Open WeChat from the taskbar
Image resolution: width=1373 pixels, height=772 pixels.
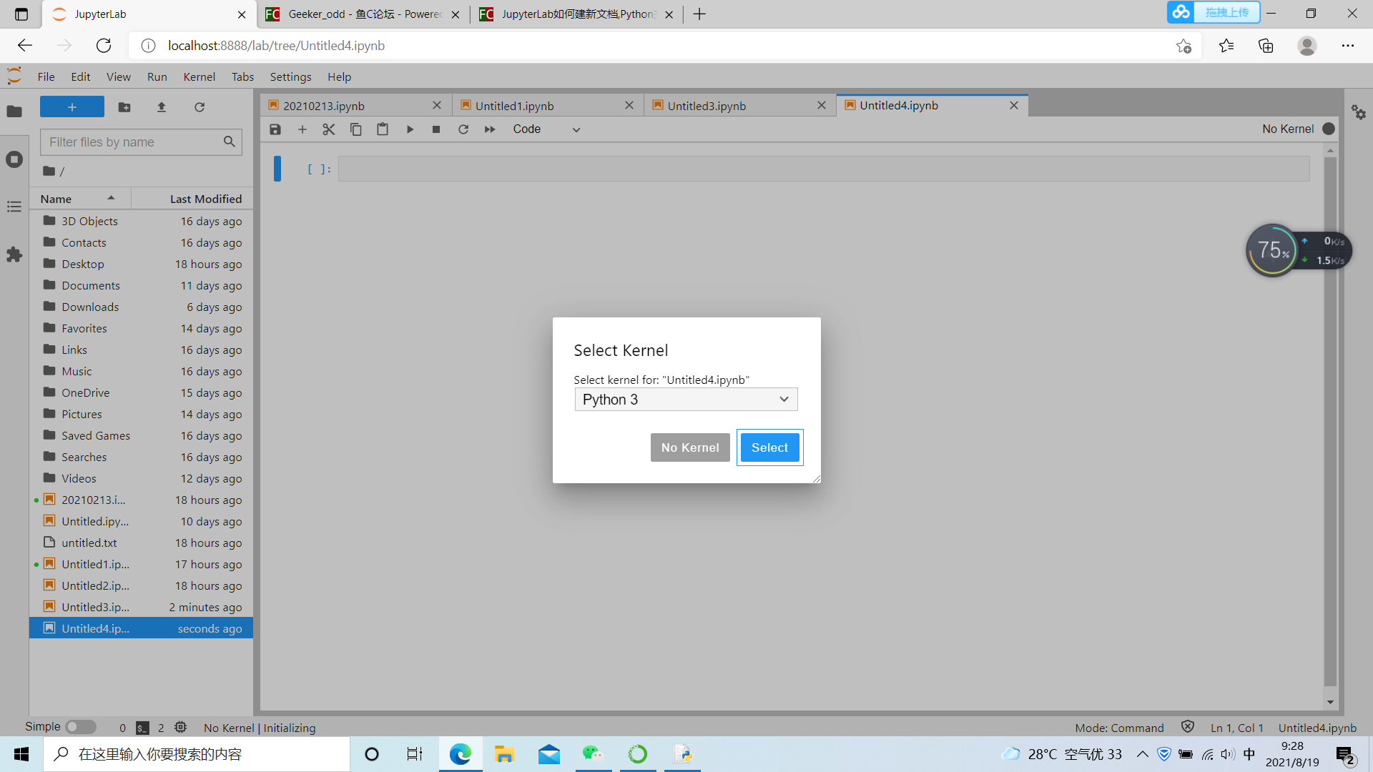(593, 754)
